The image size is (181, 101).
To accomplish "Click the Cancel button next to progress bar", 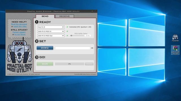I will tap(89, 64).
